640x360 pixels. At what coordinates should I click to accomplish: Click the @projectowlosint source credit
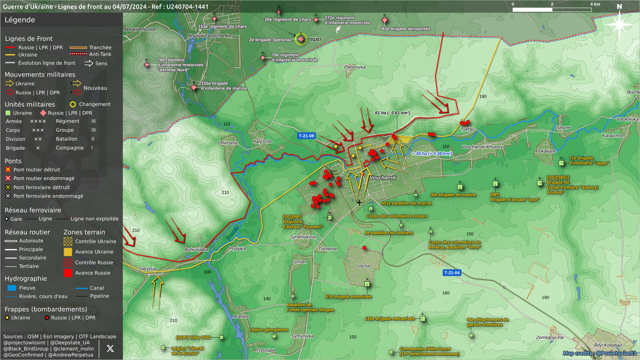(x=24, y=343)
